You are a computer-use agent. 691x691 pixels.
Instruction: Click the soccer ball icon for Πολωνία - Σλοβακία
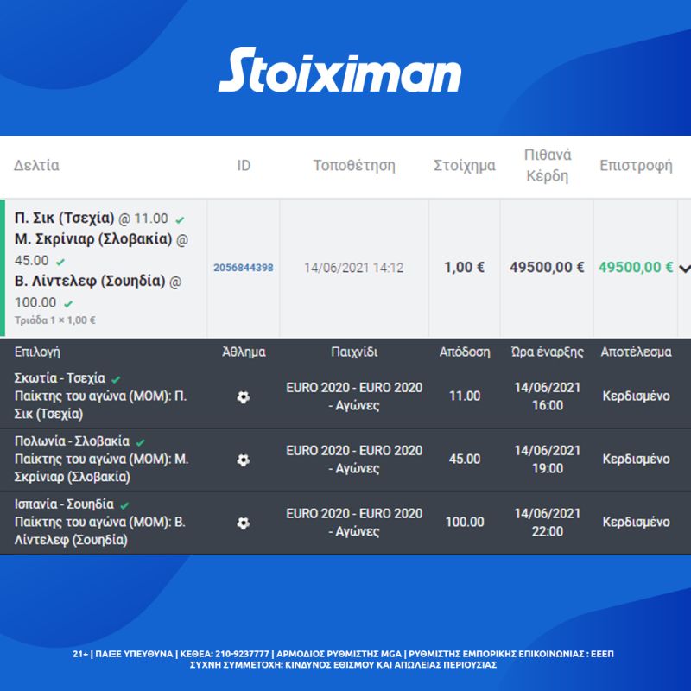pyautogui.click(x=244, y=459)
